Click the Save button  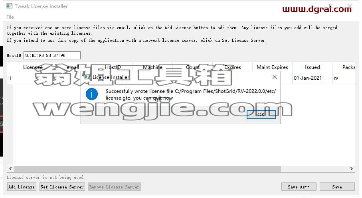337,187
